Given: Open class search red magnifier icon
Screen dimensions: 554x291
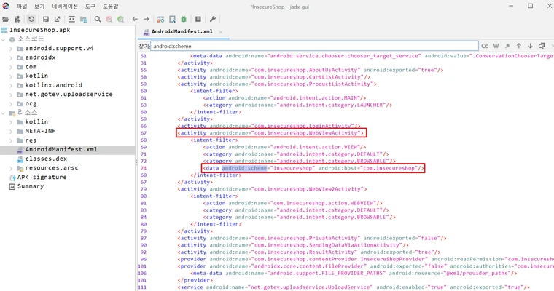Looking at the screenshot, I should pyautogui.click(x=109, y=20).
